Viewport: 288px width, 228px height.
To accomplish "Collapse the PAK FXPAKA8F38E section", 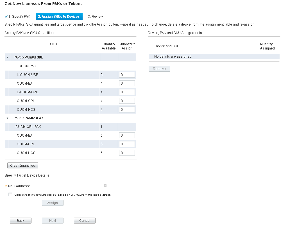I will coord(7,57).
